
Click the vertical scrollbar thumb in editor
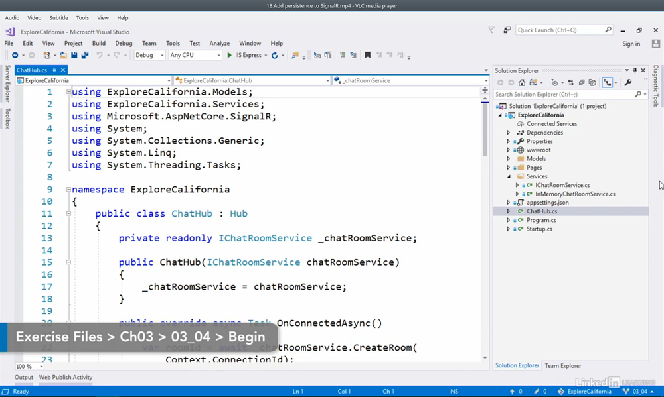tap(485, 129)
